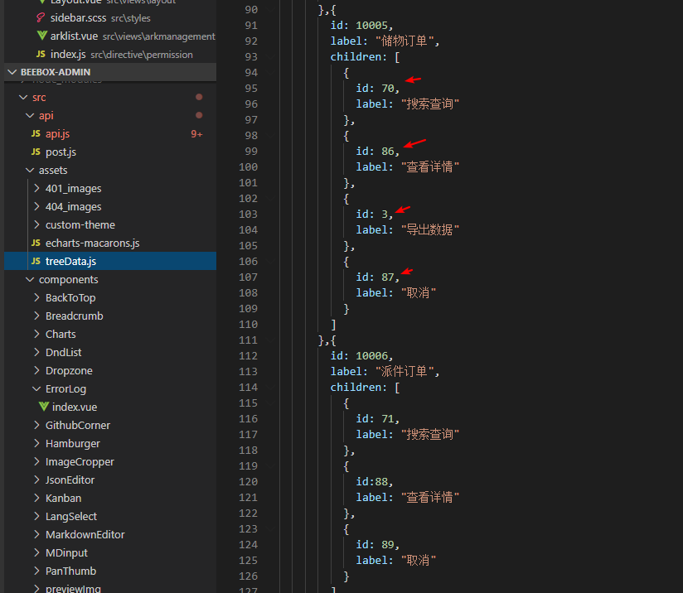This screenshot has width=683, height=593.
Task: Click the Vue icon beside ErrorLog index.vue
Action: (44, 407)
